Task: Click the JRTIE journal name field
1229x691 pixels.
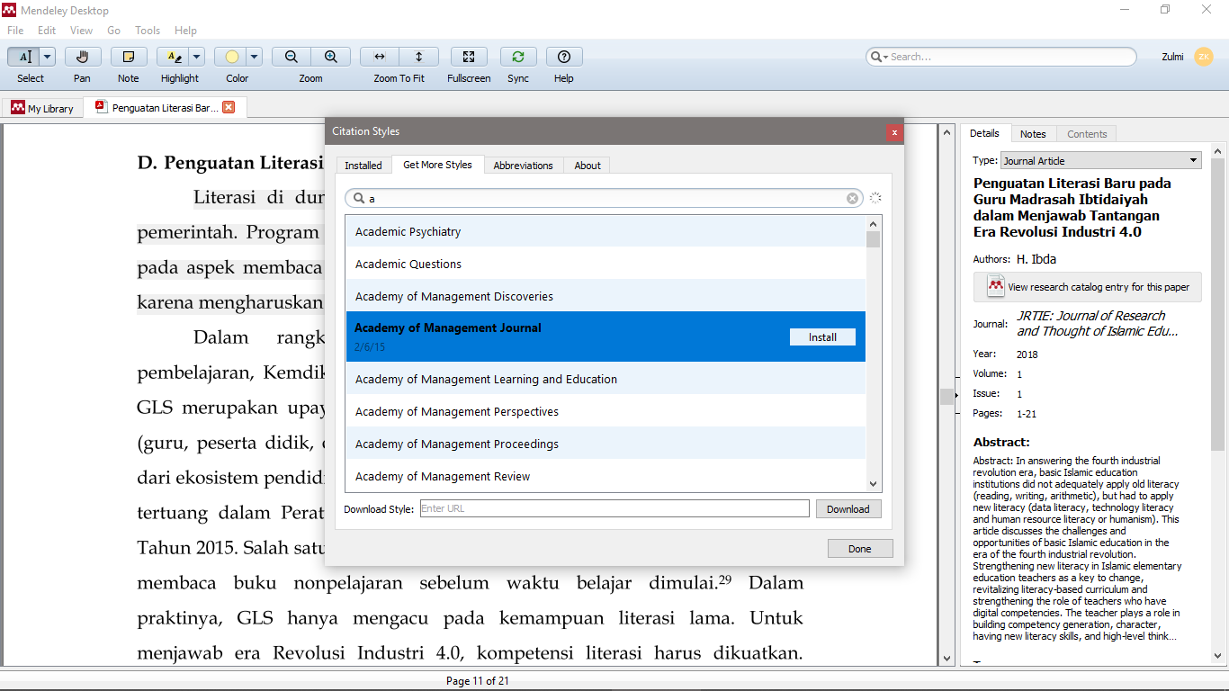Action: pos(1097,323)
